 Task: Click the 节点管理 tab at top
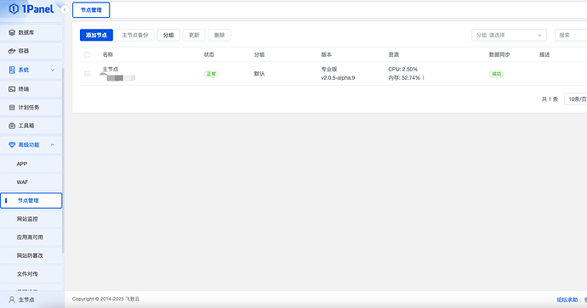pos(91,9)
